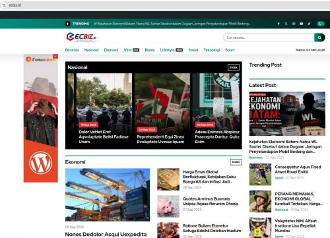330x238 pixels.
Task: Click the ecbiz.id address bar
Action: [x=165, y=5]
